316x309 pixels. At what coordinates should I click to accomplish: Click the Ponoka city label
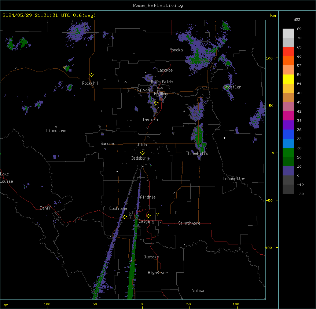176,50
